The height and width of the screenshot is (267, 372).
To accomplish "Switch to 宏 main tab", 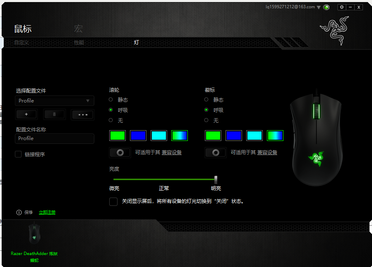I will (78, 29).
